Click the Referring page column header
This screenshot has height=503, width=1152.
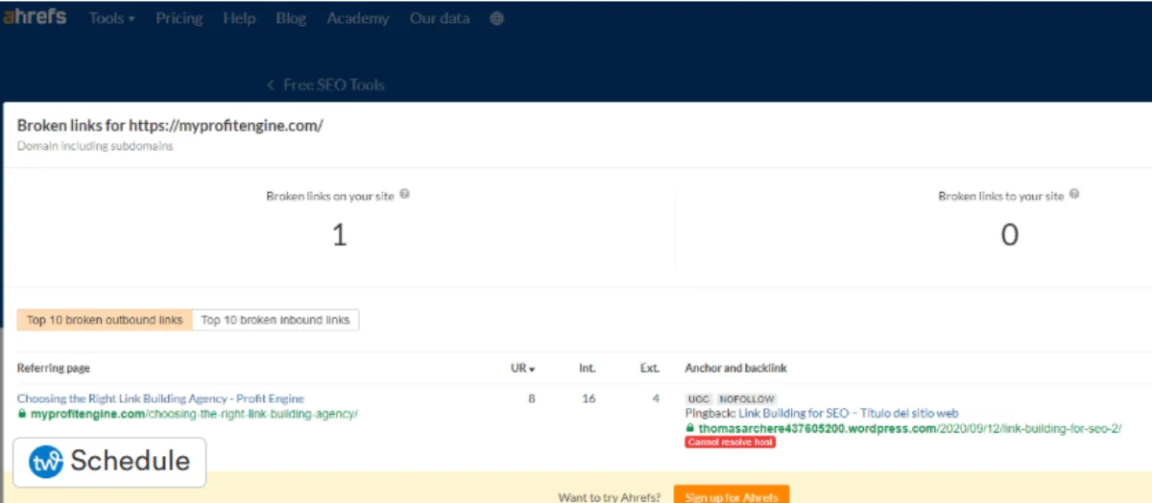coord(54,369)
